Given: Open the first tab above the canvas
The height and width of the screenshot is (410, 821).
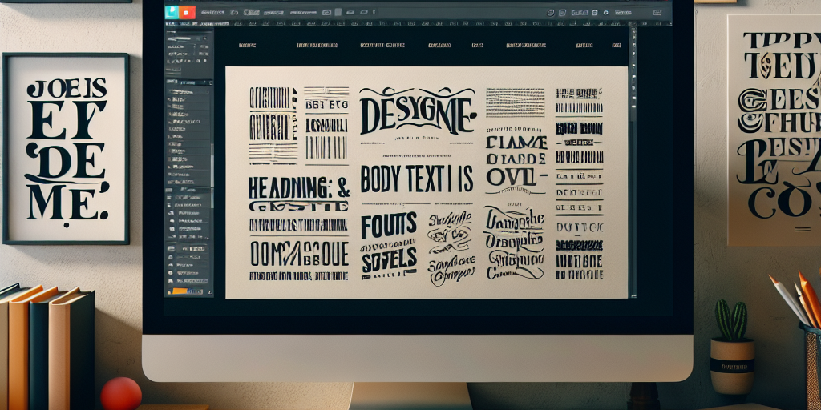Looking at the screenshot, I should pos(247,46).
